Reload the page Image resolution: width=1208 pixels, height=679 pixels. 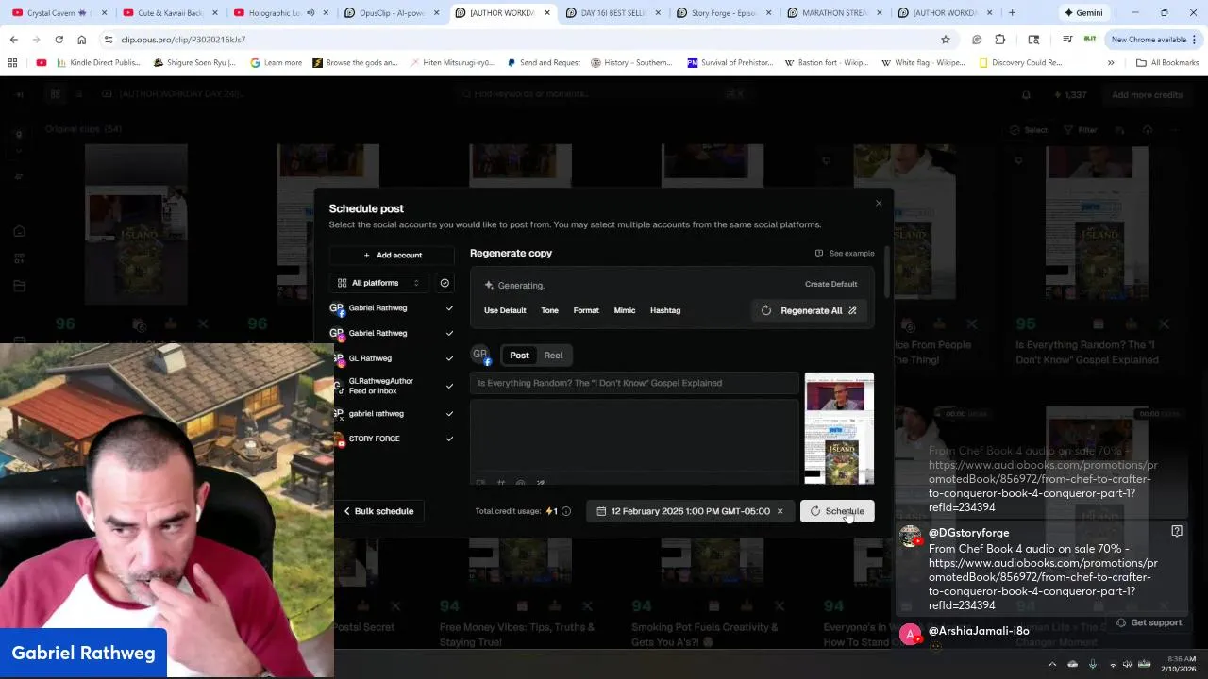tap(59, 40)
